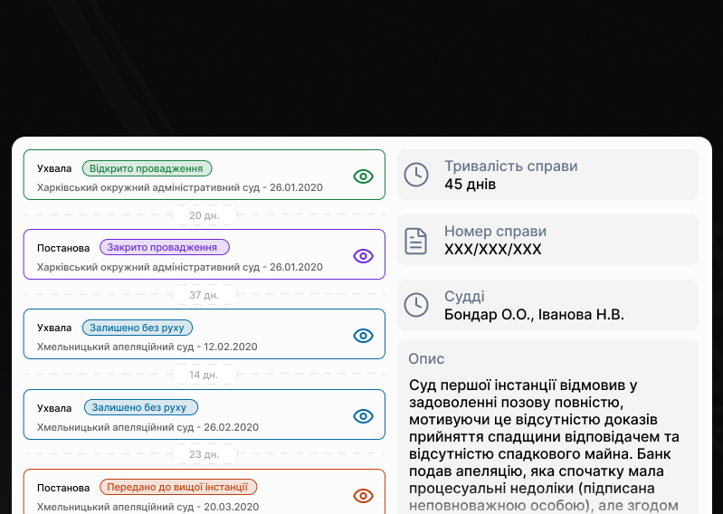Click the 'Номер справи' label
Screen dimensions: 723x514
(495, 231)
